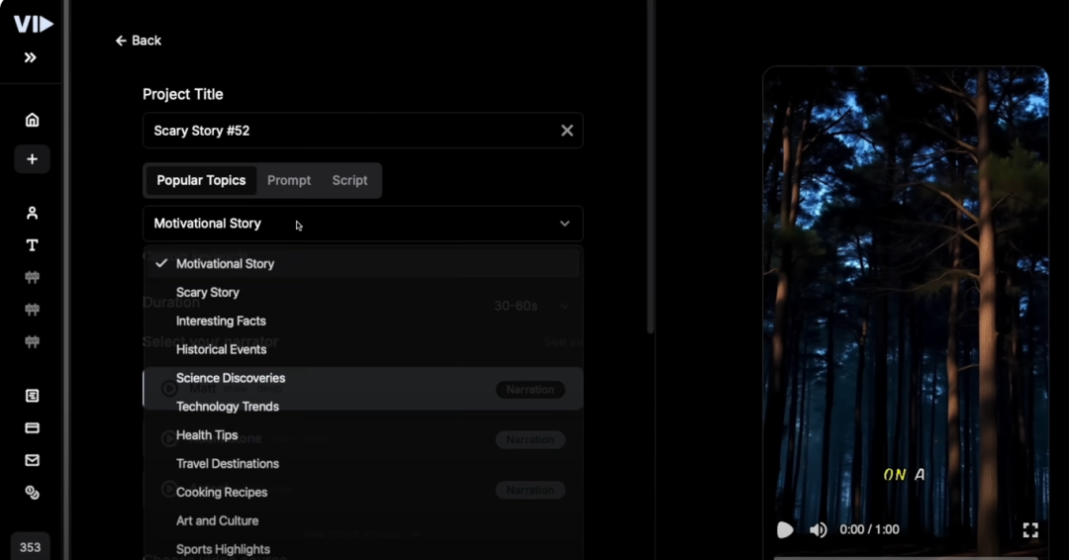Image resolution: width=1069 pixels, height=560 pixels.
Task: Open the avatar person icon in sidebar
Action: (32, 213)
